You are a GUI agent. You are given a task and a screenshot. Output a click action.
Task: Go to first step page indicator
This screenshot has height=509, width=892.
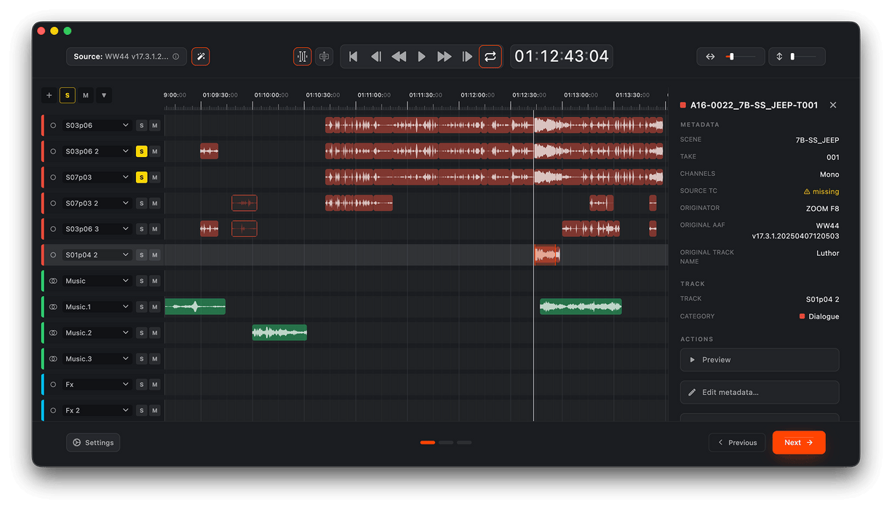point(428,442)
